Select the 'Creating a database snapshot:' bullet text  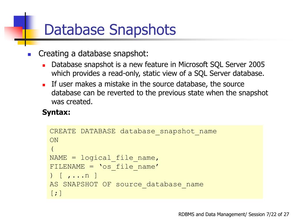coord(94,54)
